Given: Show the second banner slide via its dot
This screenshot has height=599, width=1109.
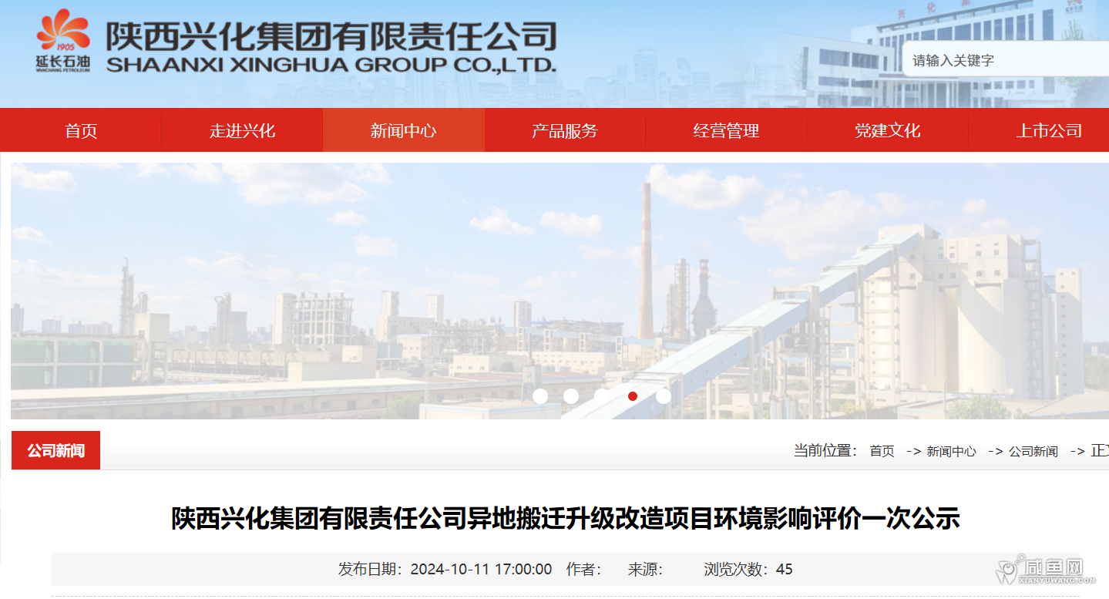Looking at the screenshot, I should tap(571, 396).
